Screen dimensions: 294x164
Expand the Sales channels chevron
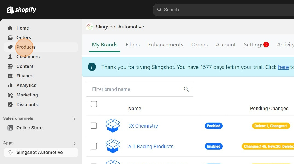75,119
